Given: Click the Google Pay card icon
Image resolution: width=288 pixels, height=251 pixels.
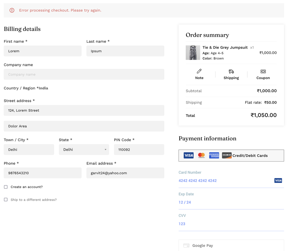Looking at the screenshot, I should coord(186,245).
